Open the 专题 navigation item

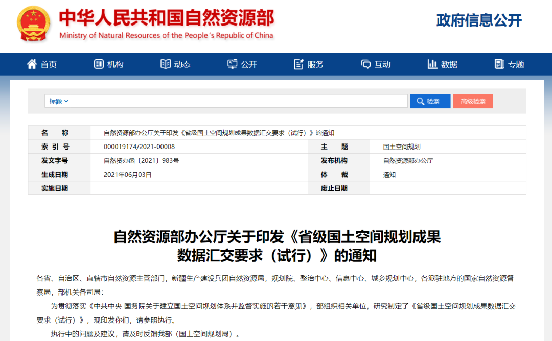click(516, 64)
